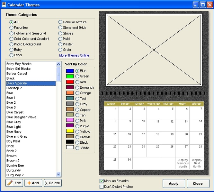Sort by Yellow radio button
Viewport: 214px width, 192px height.
pyautogui.click(x=77, y=132)
